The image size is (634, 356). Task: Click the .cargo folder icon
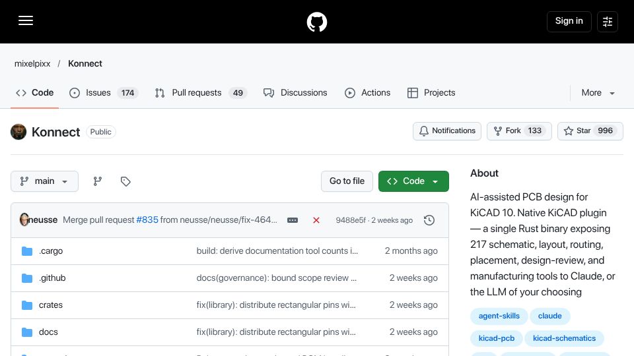[26, 251]
